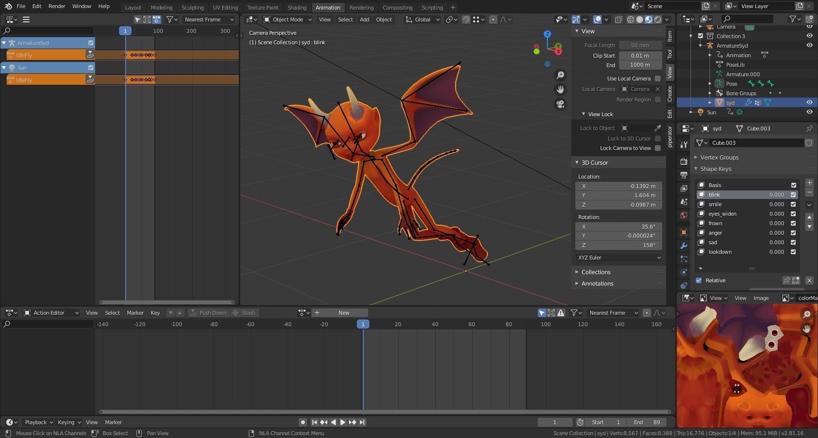Move shape key down with arrow icon
The height and width of the screenshot is (438, 818).
pyautogui.click(x=809, y=227)
